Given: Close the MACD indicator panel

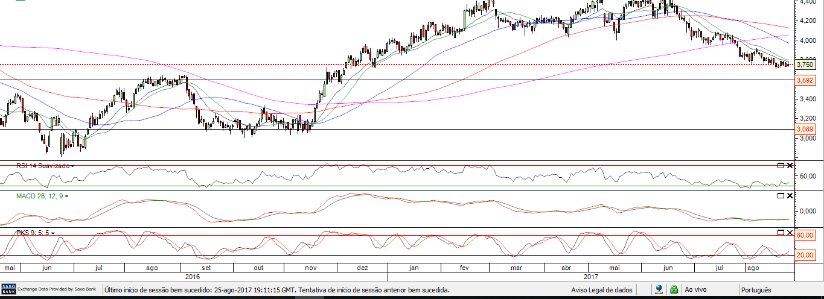Looking at the screenshot, I should [790, 195].
